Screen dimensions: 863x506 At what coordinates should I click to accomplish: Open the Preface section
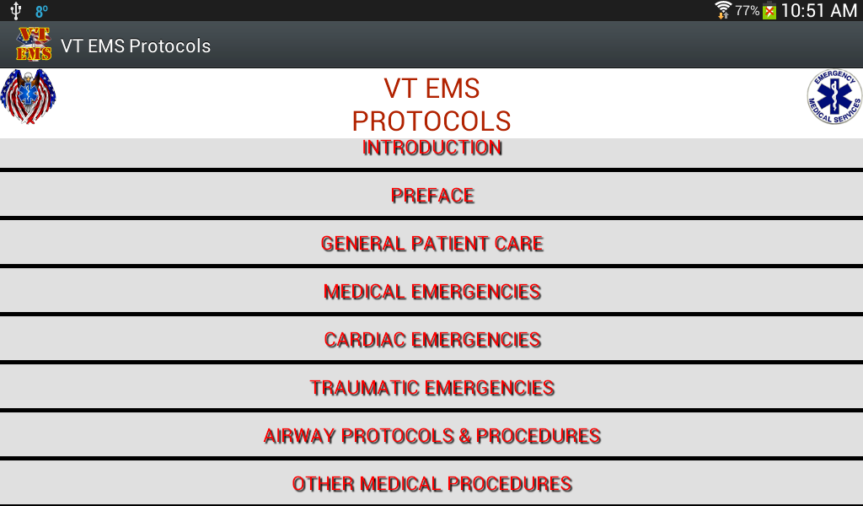click(431, 195)
